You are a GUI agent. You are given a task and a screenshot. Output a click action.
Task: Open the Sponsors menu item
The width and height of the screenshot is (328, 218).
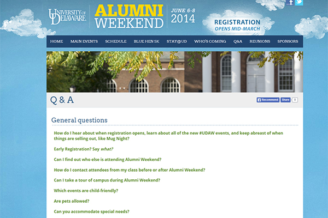point(288,41)
